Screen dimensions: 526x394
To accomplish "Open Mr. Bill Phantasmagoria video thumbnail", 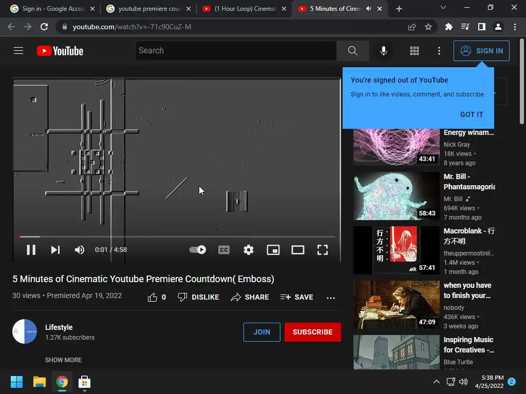I will click(396, 195).
